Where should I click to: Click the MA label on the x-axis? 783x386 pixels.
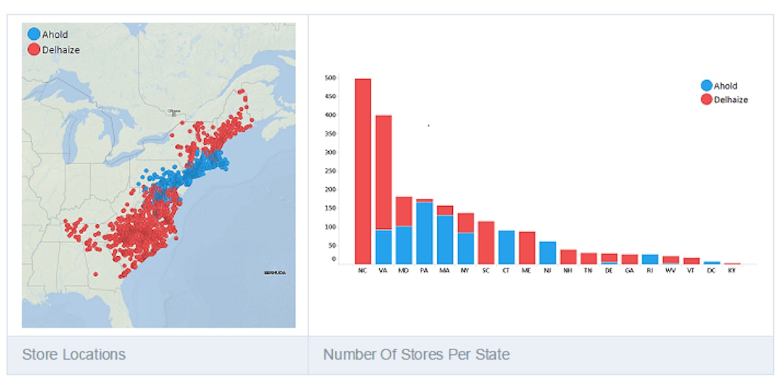pyautogui.click(x=444, y=270)
